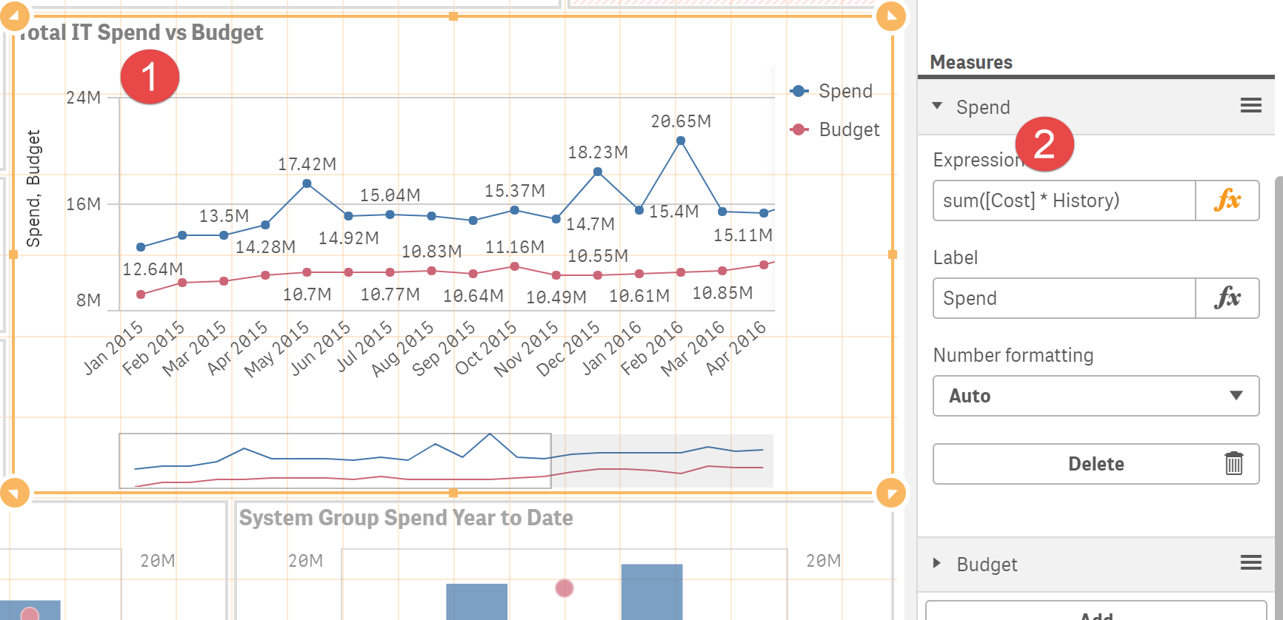Click the mini chart scroll range selector
Viewport: 1283px width, 620px height.
tap(335, 461)
